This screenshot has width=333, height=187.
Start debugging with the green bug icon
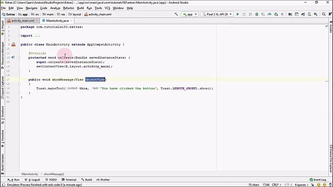coord(257,14)
